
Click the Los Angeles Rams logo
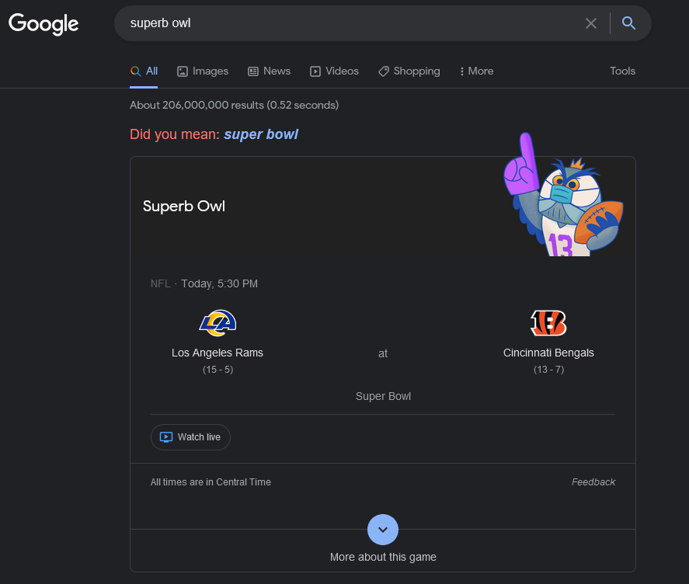coord(217,323)
